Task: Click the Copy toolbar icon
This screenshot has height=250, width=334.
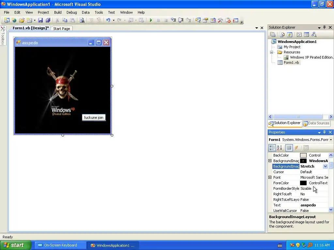Action: tap(65, 20)
